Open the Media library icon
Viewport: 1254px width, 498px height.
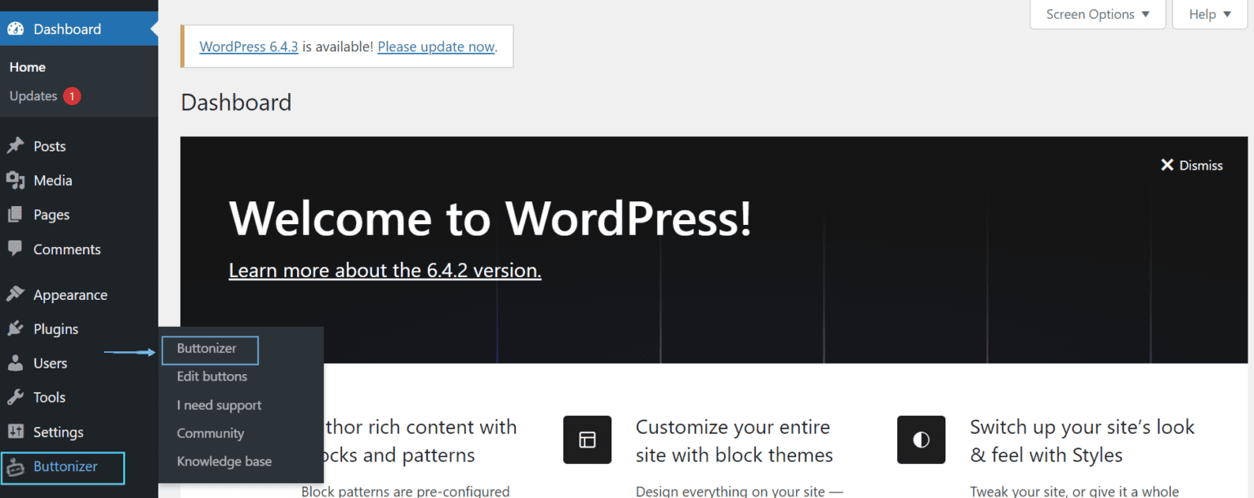coord(16,180)
